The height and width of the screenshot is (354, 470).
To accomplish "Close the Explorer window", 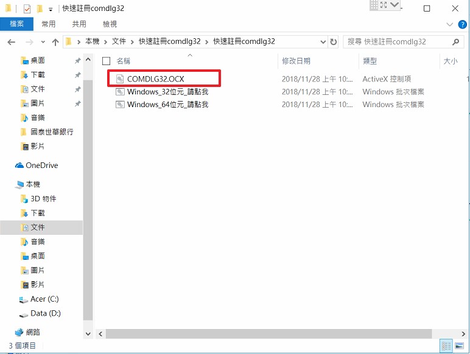I will (x=455, y=9).
